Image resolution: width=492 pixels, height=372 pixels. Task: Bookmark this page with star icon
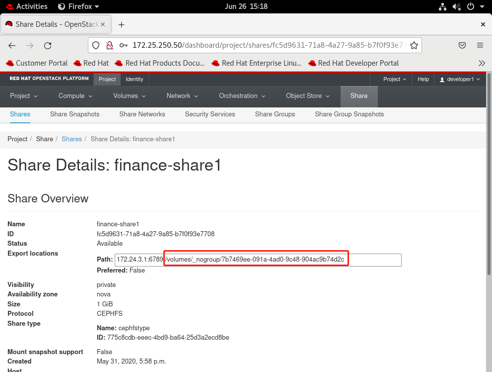click(x=413, y=45)
